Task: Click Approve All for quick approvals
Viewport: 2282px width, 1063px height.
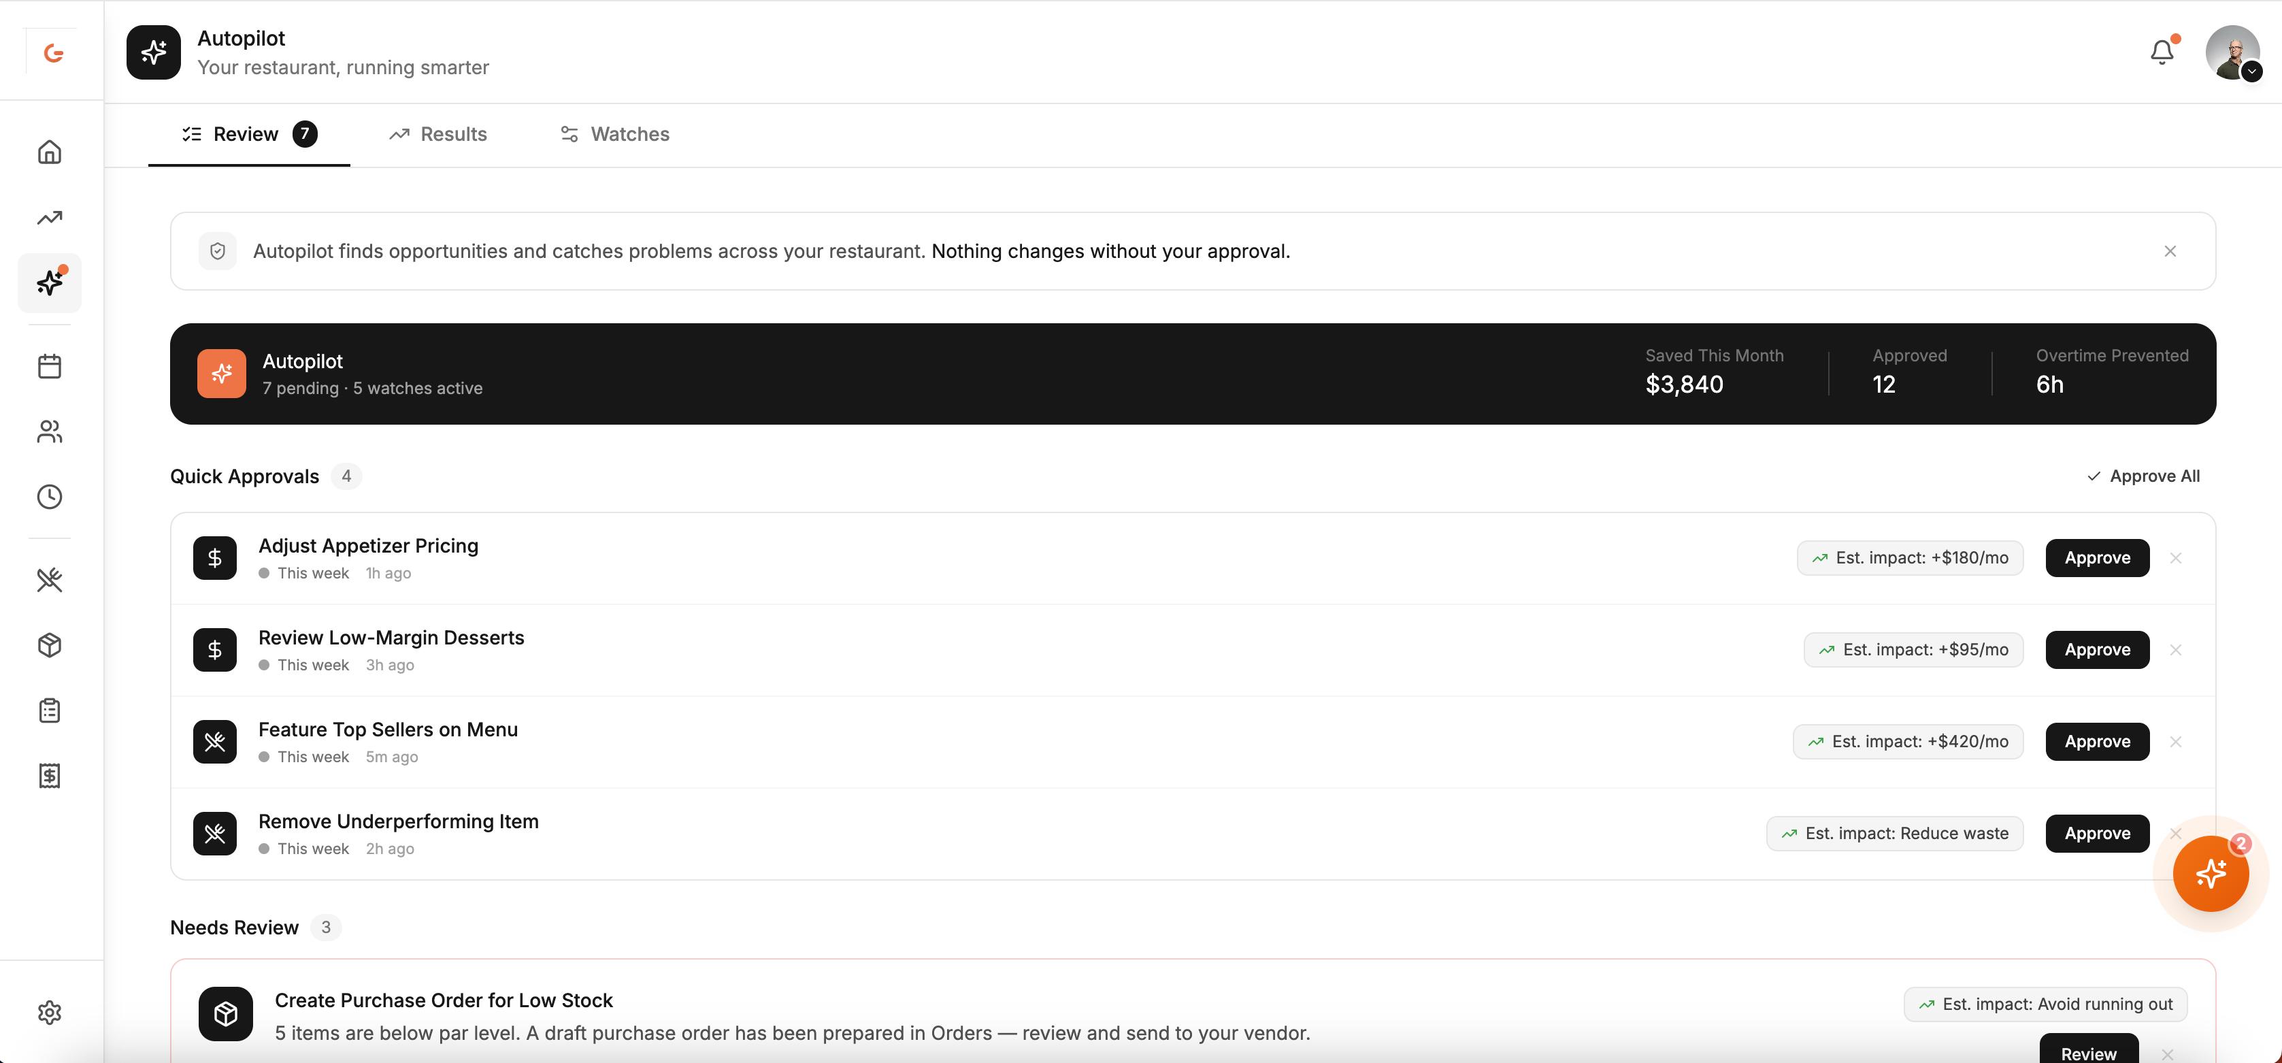Action: pyautogui.click(x=2144, y=476)
